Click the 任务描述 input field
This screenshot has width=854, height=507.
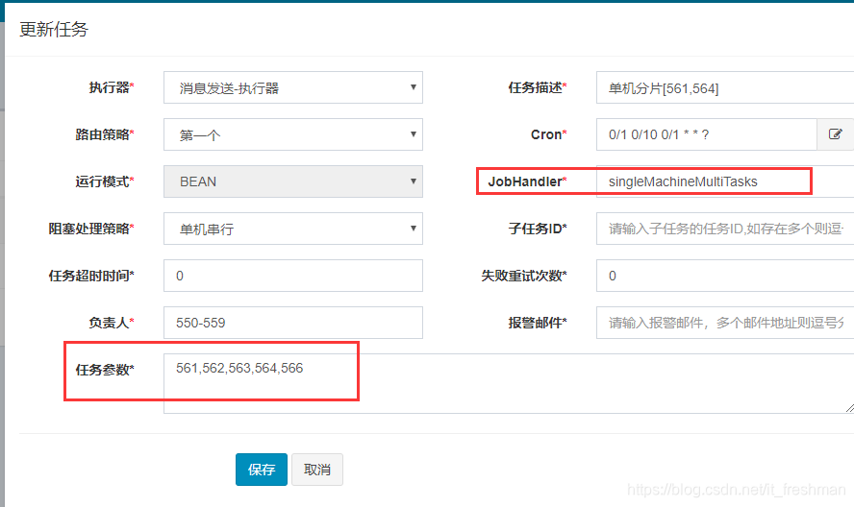pyautogui.click(x=725, y=87)
